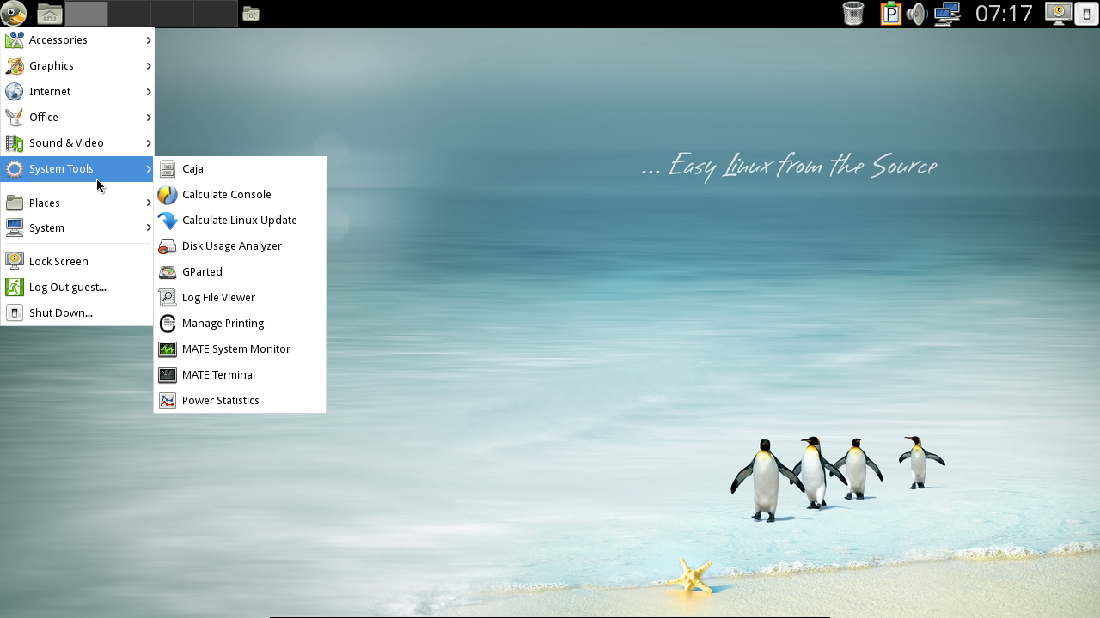Switch to the third workspace in the switcher
The width and height of the screenshot is (1100, 618).
tap(172, 14)
